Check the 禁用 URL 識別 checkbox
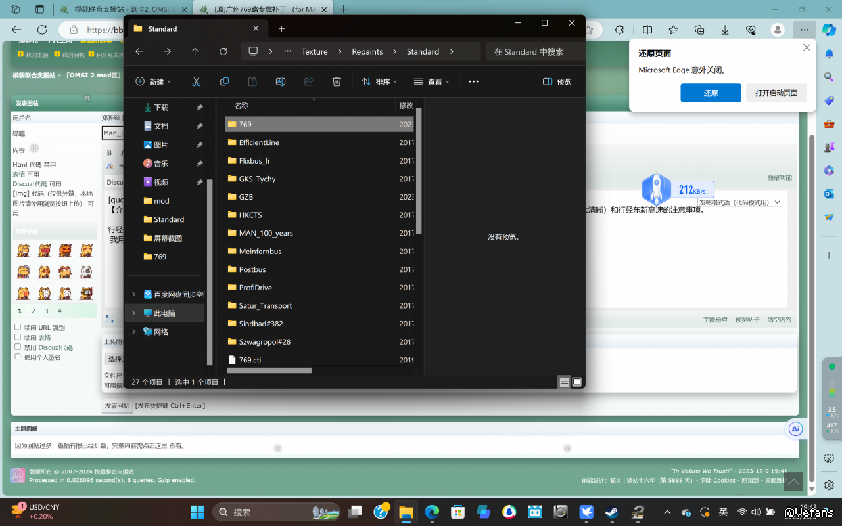The image size is (842, 526). pyautogui.click(x=18, y=327)
